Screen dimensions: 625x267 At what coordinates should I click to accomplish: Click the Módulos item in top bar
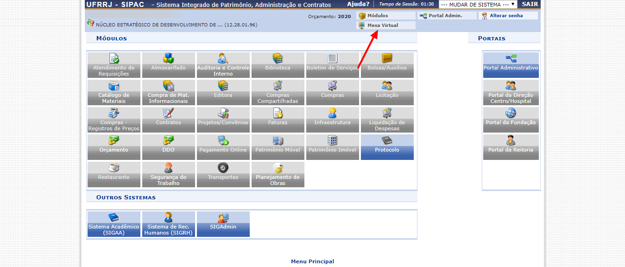click(x=377, y=16)
